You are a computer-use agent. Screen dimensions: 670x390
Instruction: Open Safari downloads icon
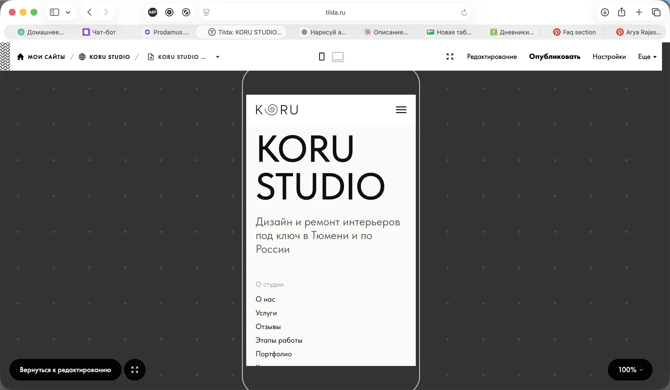click(605, 12)
